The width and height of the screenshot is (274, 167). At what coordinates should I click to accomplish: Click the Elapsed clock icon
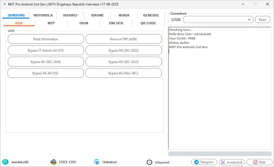pos(149,162)
